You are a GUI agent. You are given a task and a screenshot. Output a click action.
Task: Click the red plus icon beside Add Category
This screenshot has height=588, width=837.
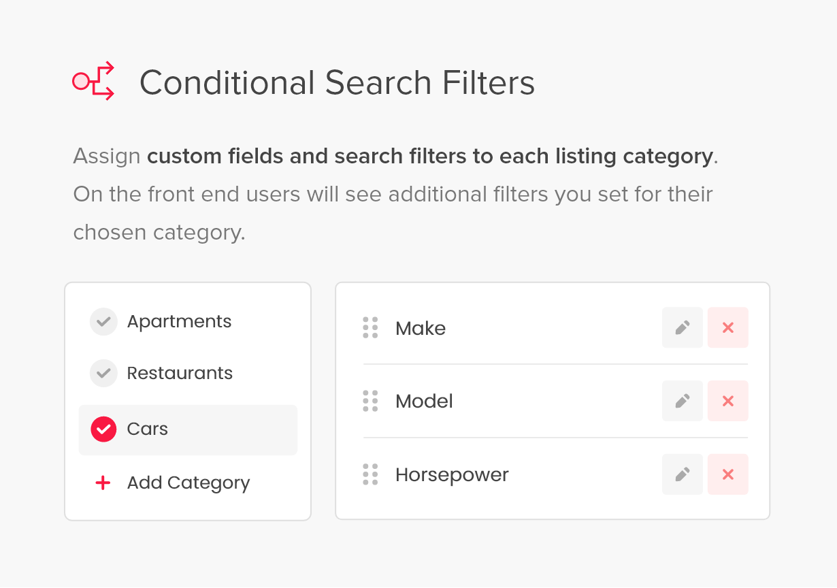[x=103, y=483]
